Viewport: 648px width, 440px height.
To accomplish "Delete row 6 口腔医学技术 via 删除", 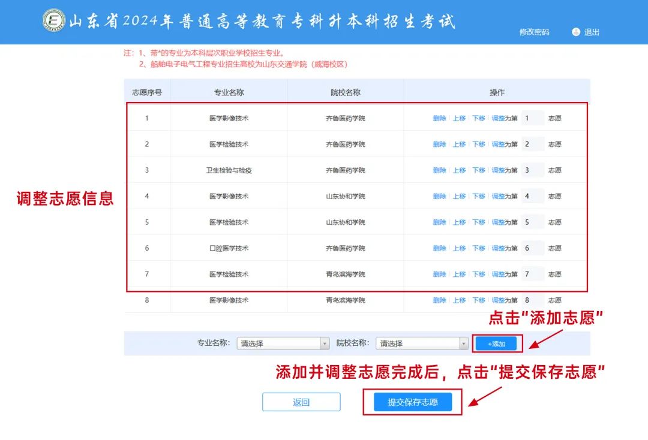I will point(439,249).
